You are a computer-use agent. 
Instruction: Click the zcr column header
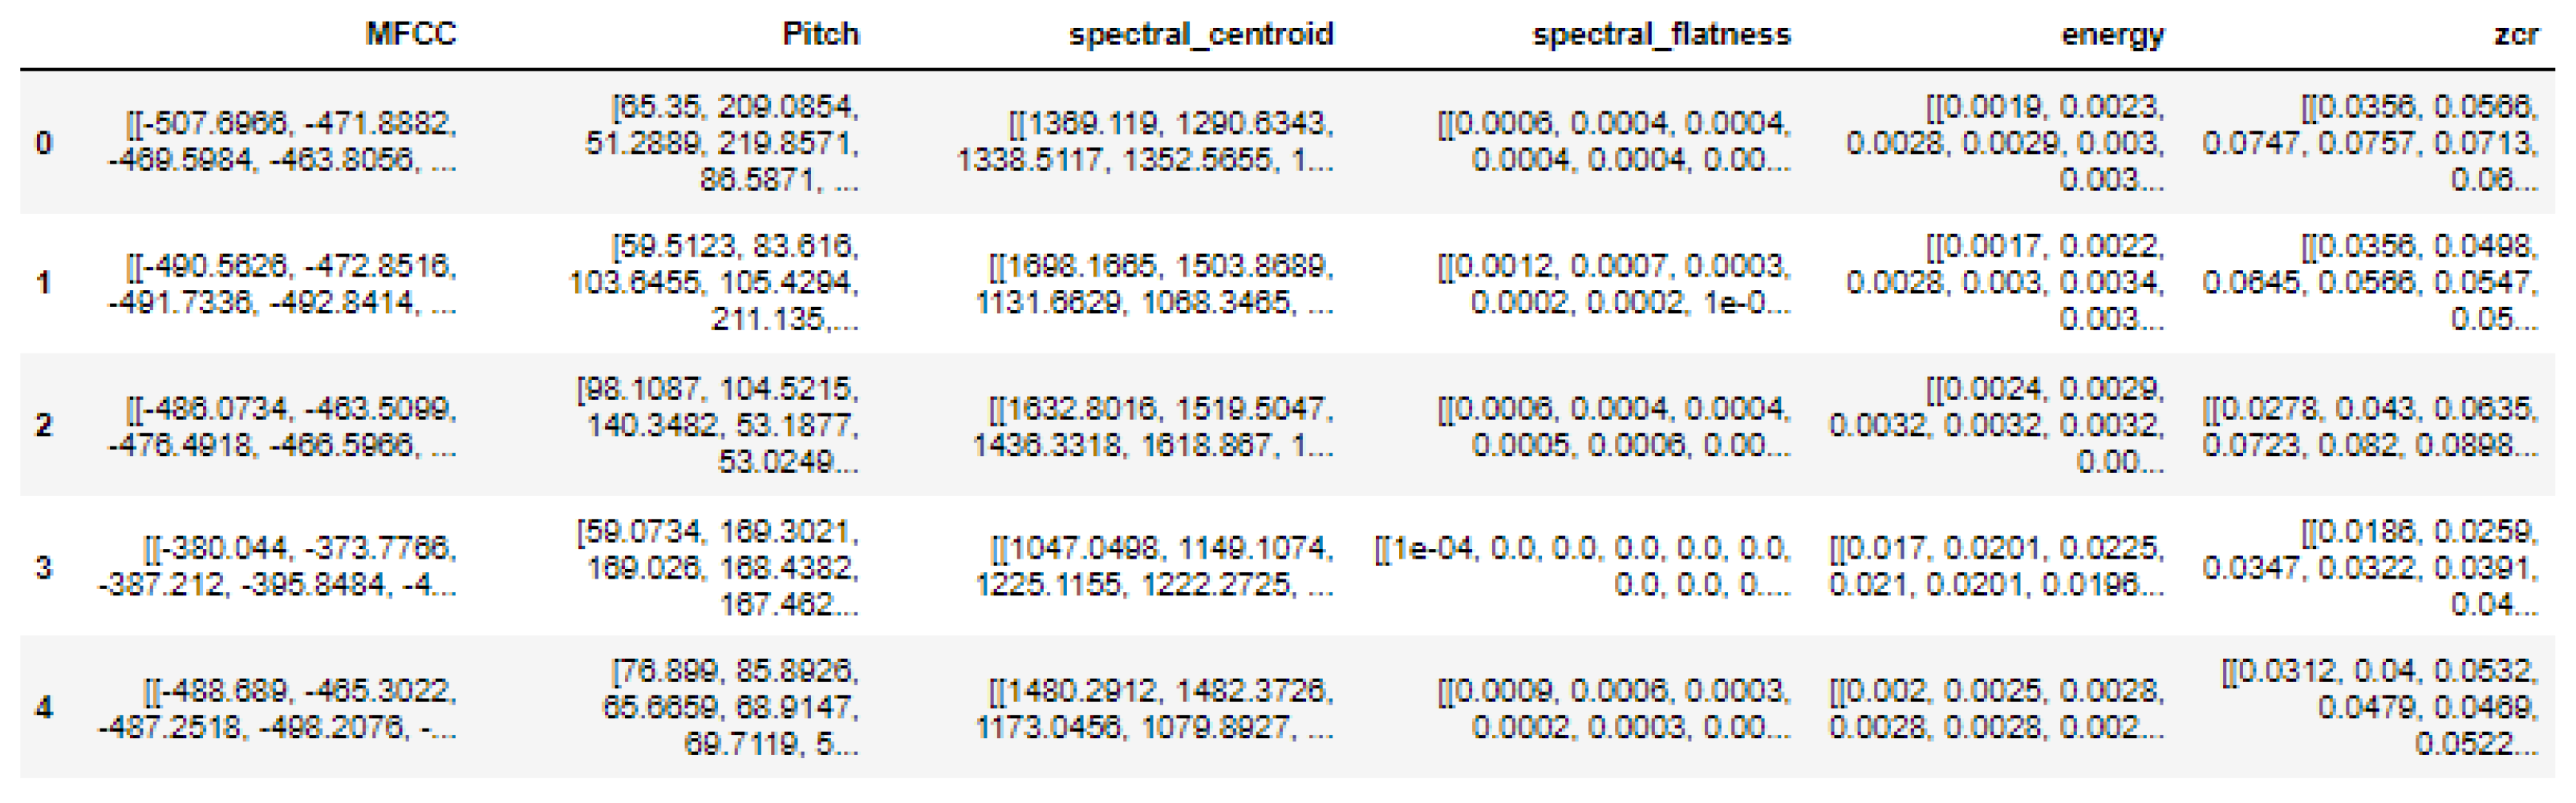click(2516, 34)
